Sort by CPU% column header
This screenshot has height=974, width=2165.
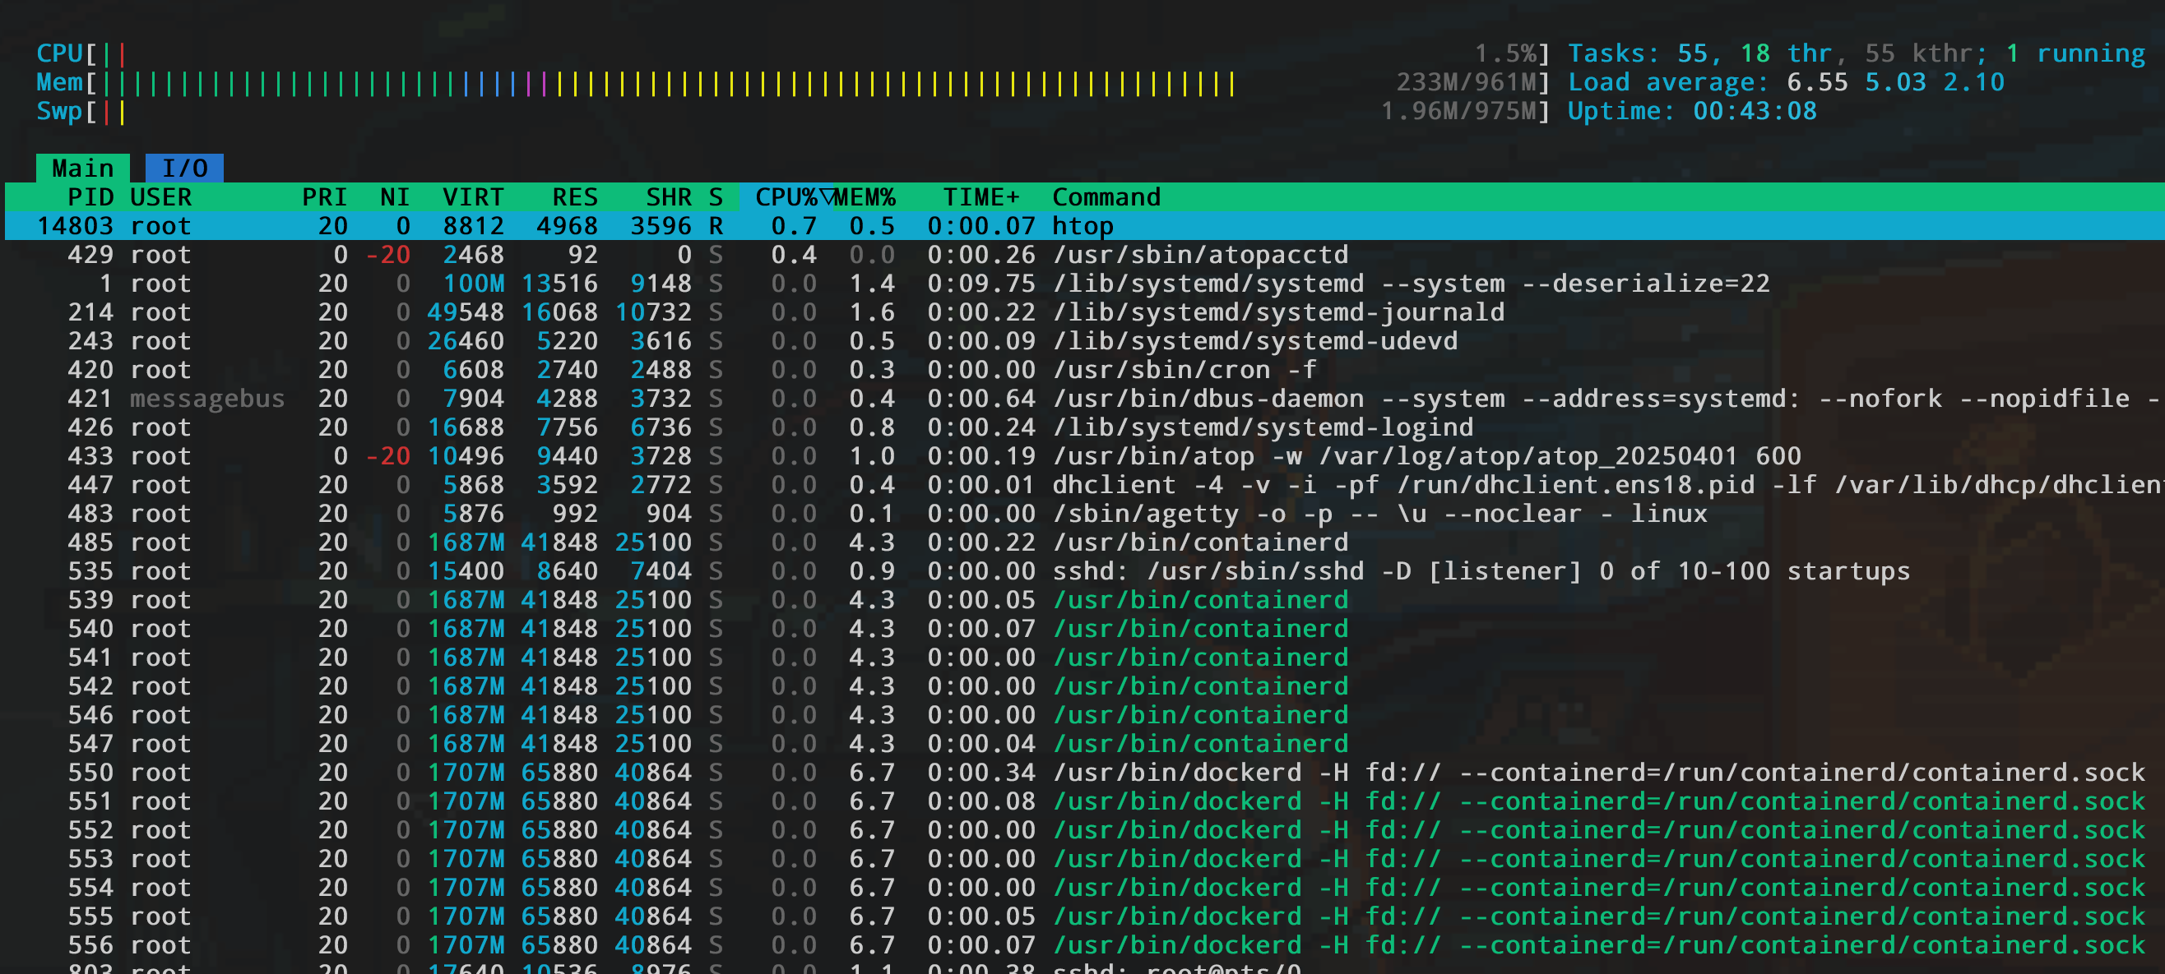(x=785, y=197)
